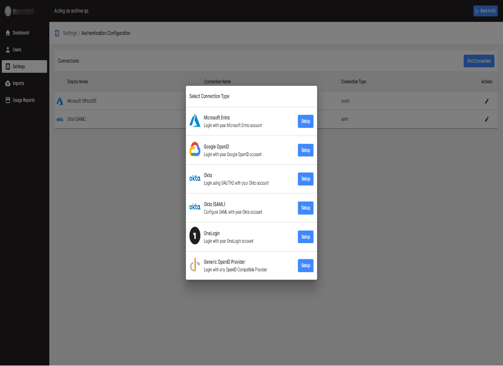Click the Add Connection button
This screenshot has height=366, width=503.
(x=479, y=61)
